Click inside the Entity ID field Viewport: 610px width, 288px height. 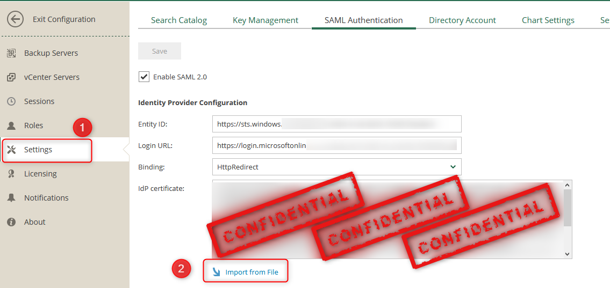(x=336, y=124)
